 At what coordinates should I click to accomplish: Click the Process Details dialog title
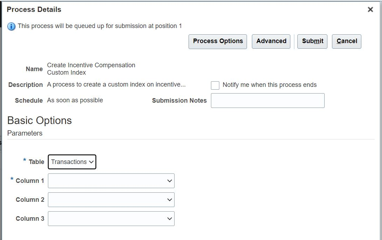click(x=34, y=10)
